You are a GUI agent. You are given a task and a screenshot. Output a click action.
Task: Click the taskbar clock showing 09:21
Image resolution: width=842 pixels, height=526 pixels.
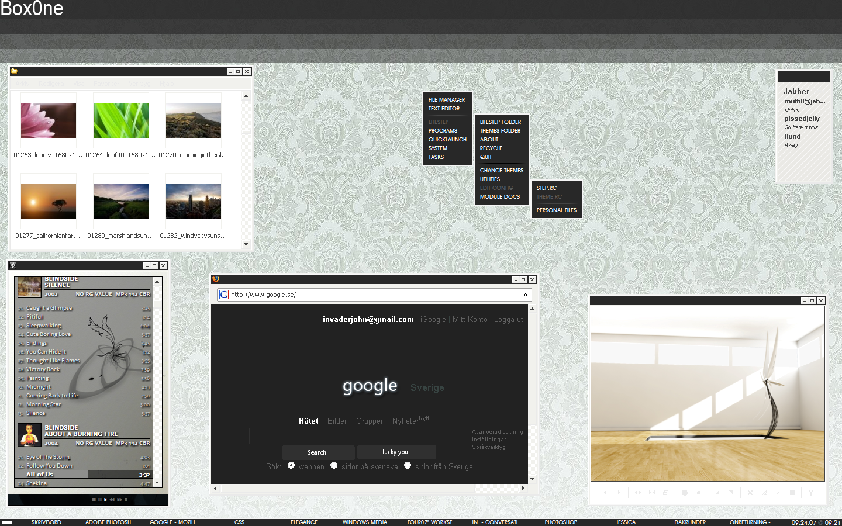click(x=833, y=522)
